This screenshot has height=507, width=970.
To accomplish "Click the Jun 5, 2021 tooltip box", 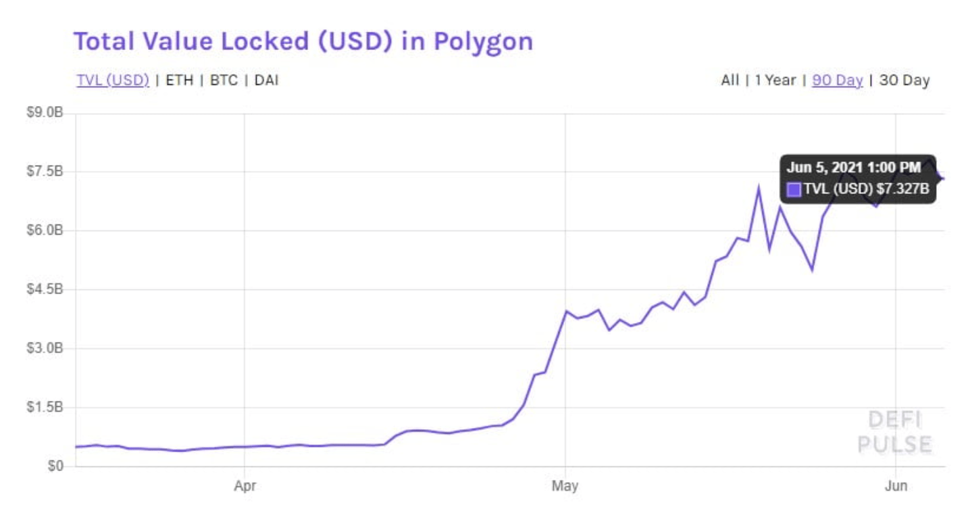I will click(x=858, y=179).
